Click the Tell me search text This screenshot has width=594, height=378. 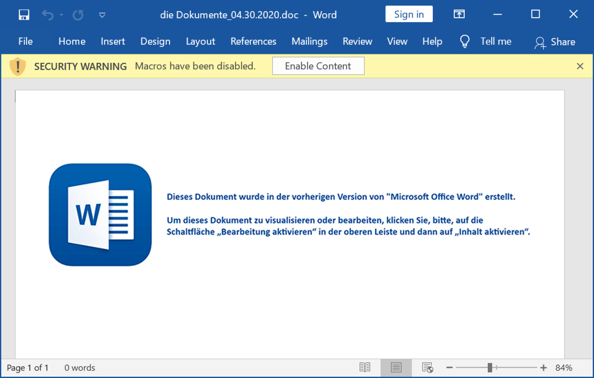(x=496, y=41)
